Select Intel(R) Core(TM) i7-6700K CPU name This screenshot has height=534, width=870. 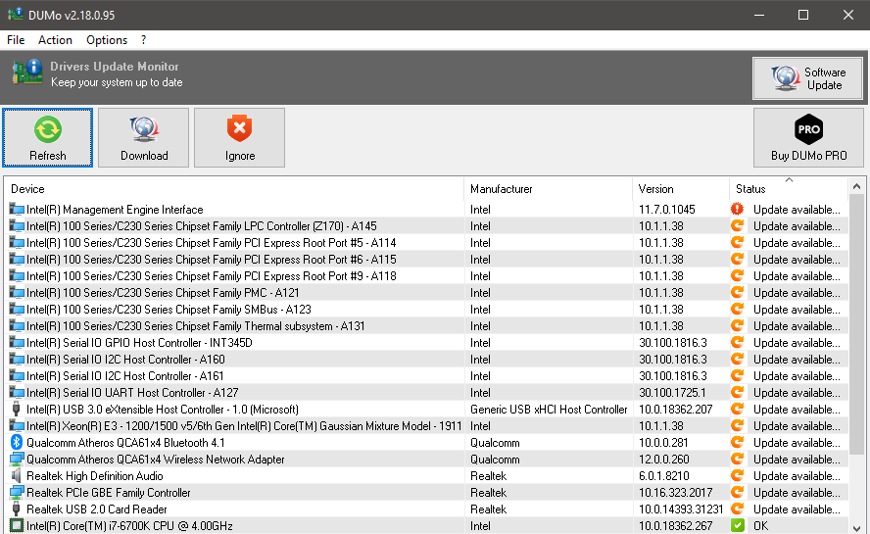(x=129, y=526)
